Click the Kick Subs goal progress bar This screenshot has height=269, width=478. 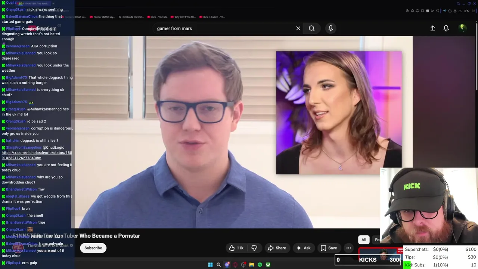441,265
